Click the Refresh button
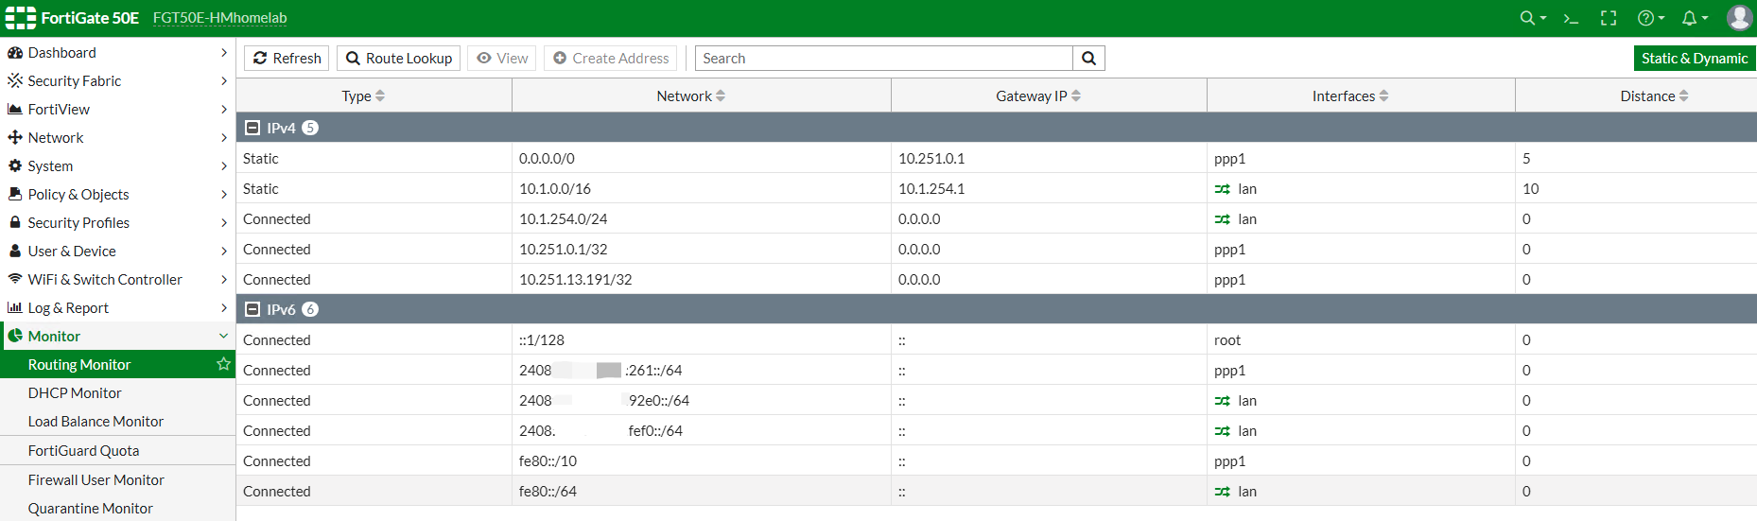 pyautogui.click(x=287, y=59)
